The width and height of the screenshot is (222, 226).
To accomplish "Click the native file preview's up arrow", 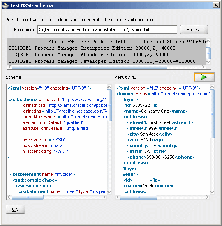I will (208, 41).
